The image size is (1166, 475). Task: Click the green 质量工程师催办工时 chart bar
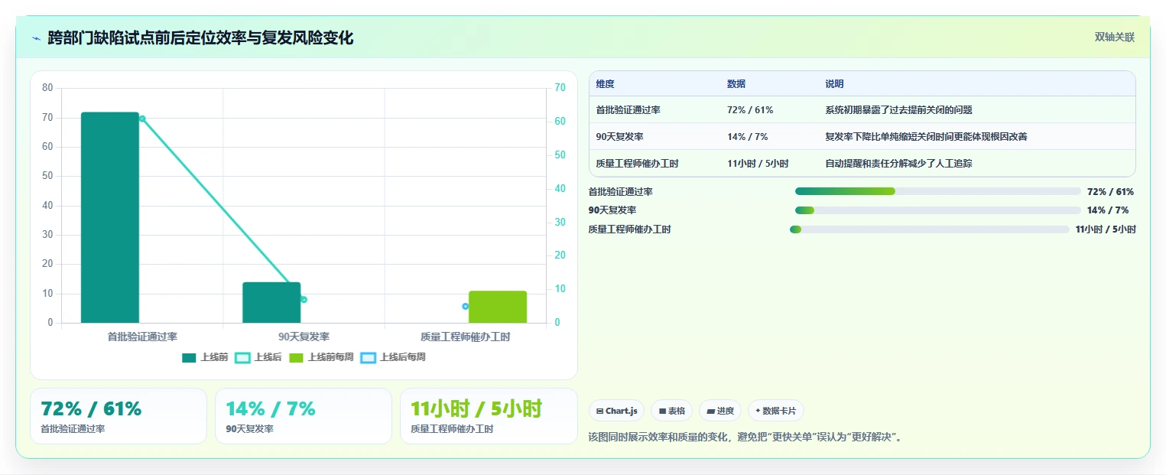498,307
